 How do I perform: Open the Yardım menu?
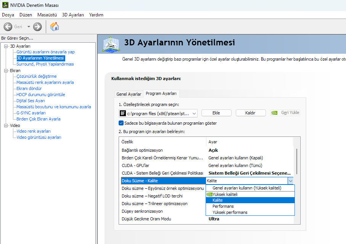pyautogui.click(x=96, y=15)
